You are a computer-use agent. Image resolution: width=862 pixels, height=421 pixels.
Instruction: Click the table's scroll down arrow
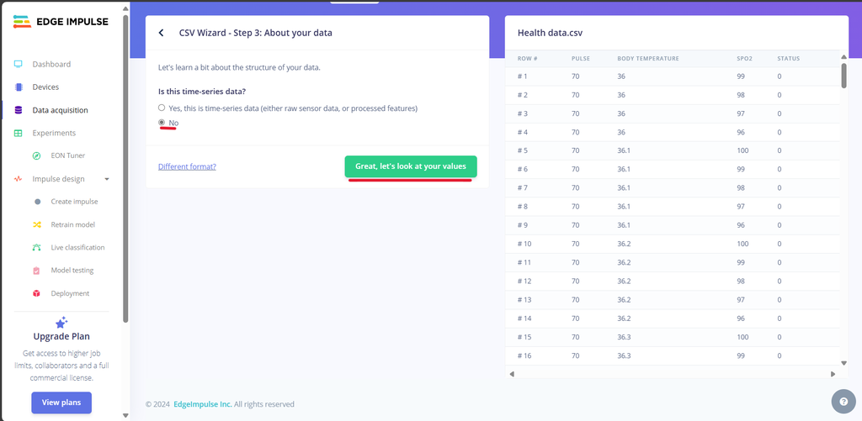[844, 363]
